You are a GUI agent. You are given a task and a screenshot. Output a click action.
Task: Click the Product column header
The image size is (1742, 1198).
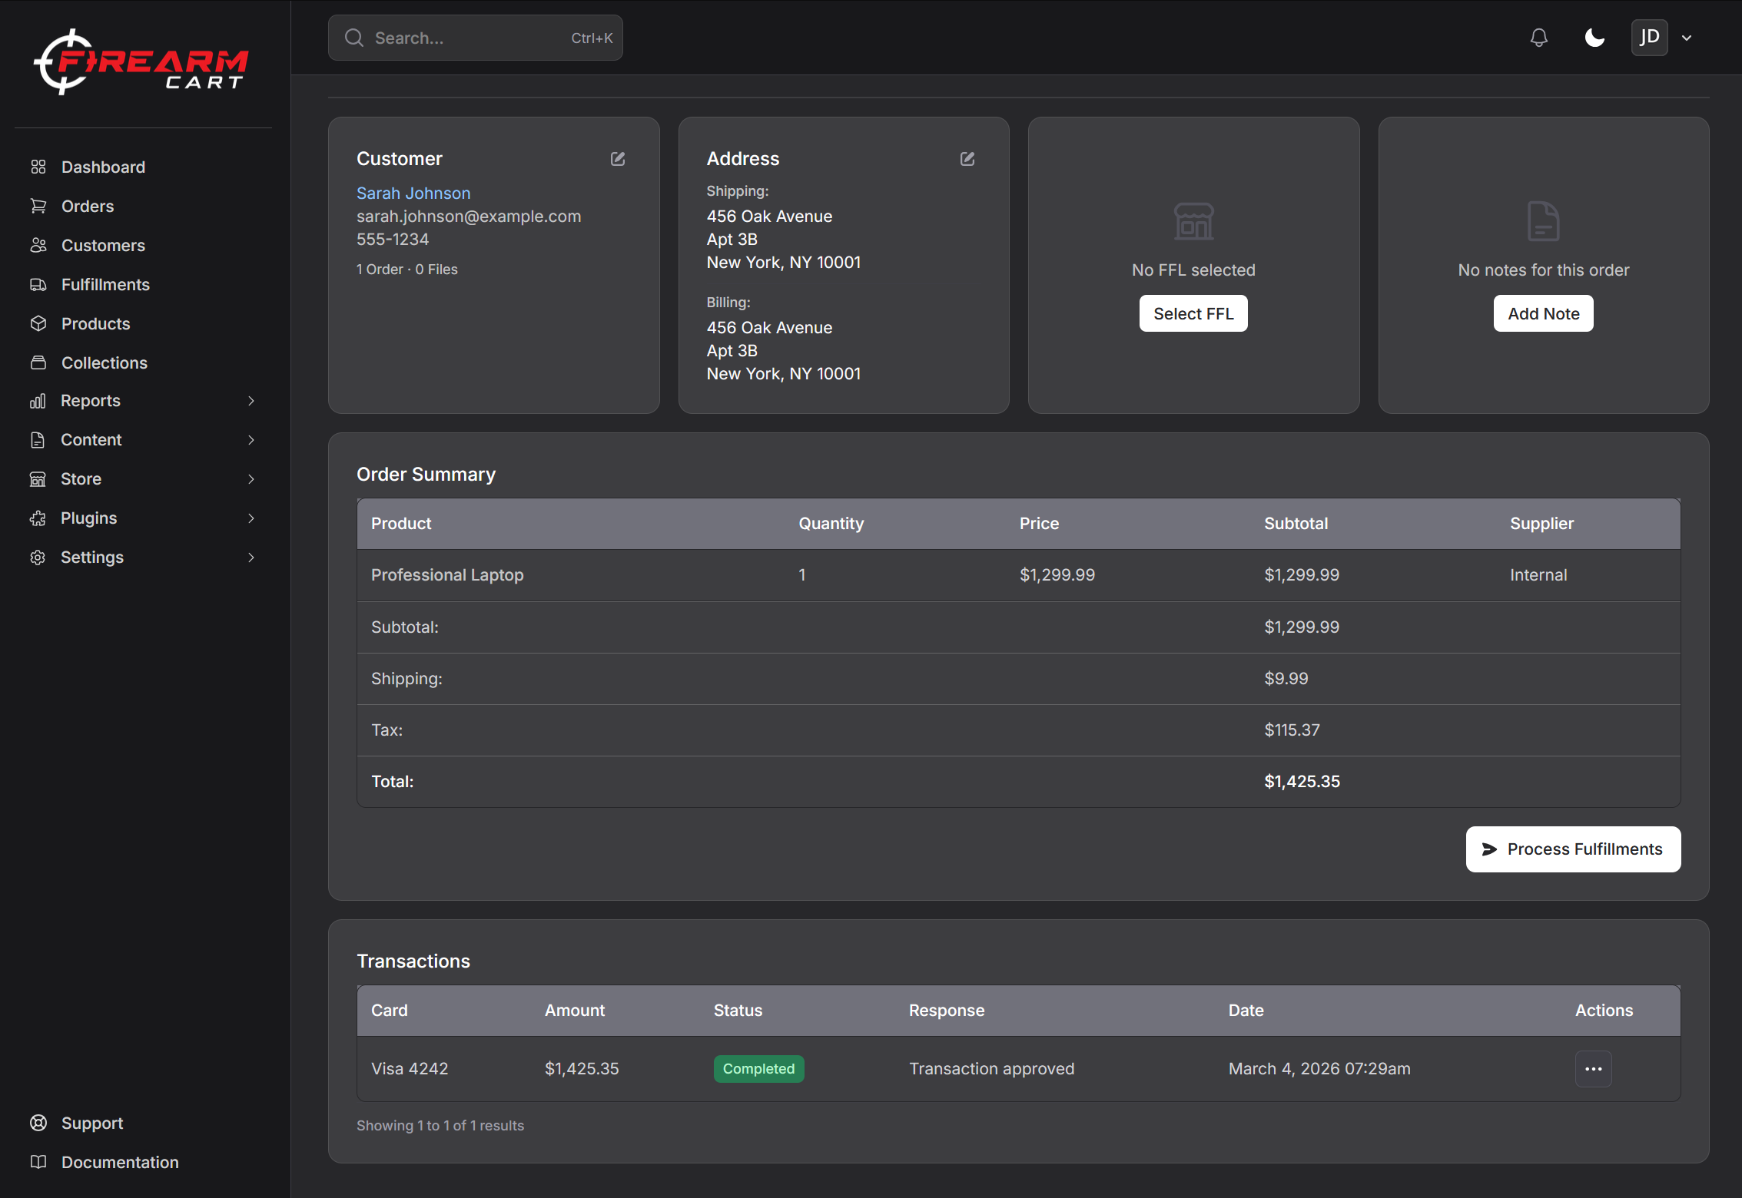pos(401,524)
